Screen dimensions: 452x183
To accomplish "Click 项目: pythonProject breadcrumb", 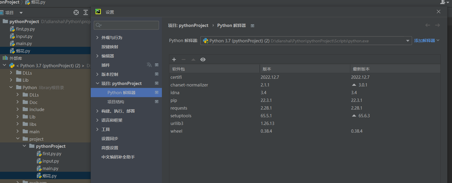I will (x=188, y=25).
